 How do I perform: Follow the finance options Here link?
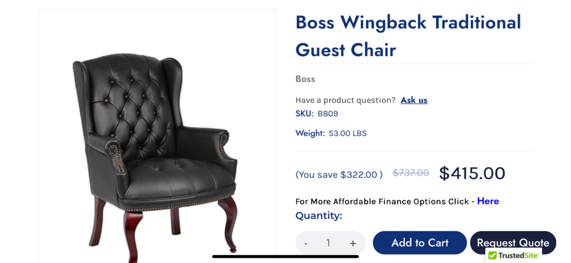pos(488,201)
